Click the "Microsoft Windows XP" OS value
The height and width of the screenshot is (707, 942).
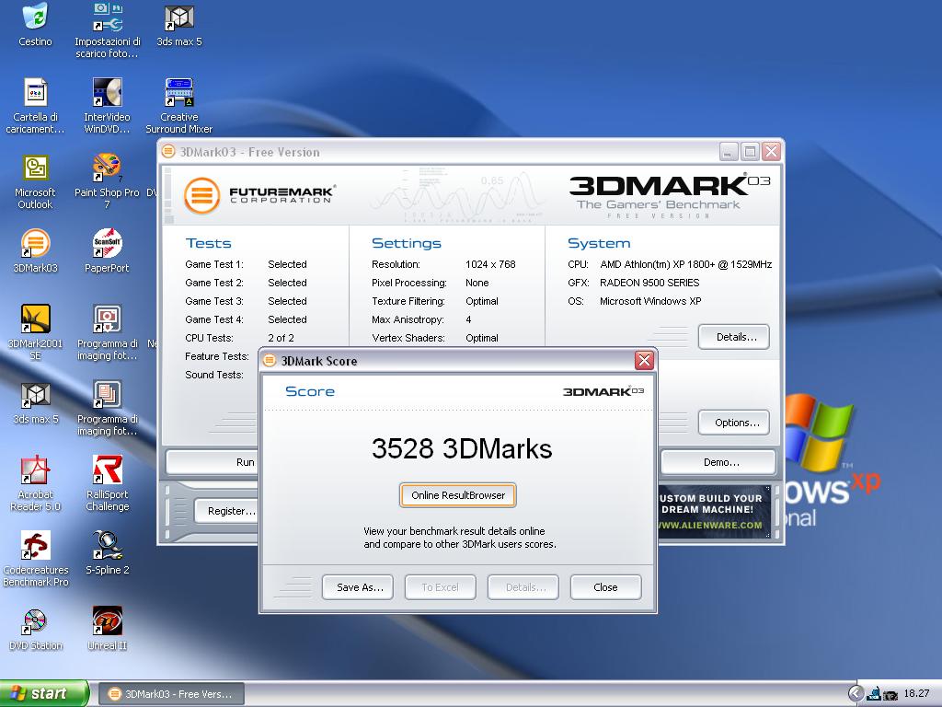[x=650, y=301]
